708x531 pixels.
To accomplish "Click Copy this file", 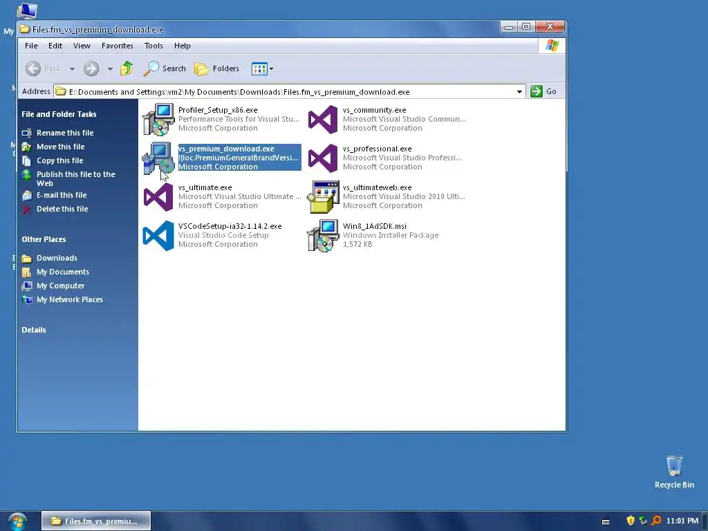I will [x=59, y=160].
